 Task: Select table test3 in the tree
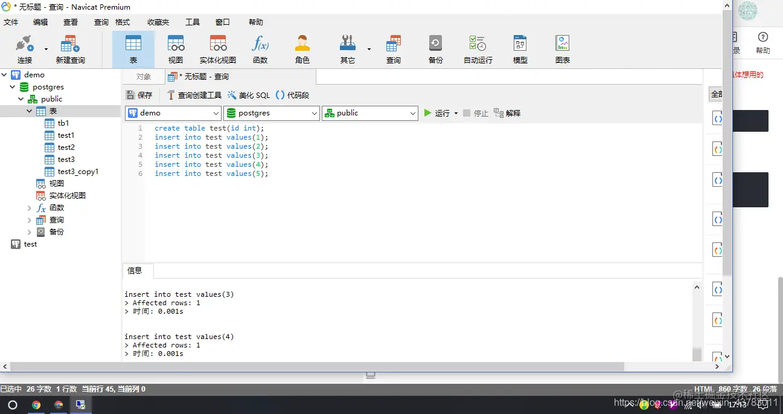click(x=66, y=160)
